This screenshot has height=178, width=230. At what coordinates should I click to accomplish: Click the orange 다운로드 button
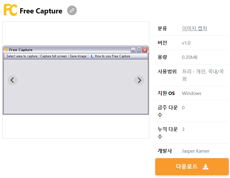point(192,166)
